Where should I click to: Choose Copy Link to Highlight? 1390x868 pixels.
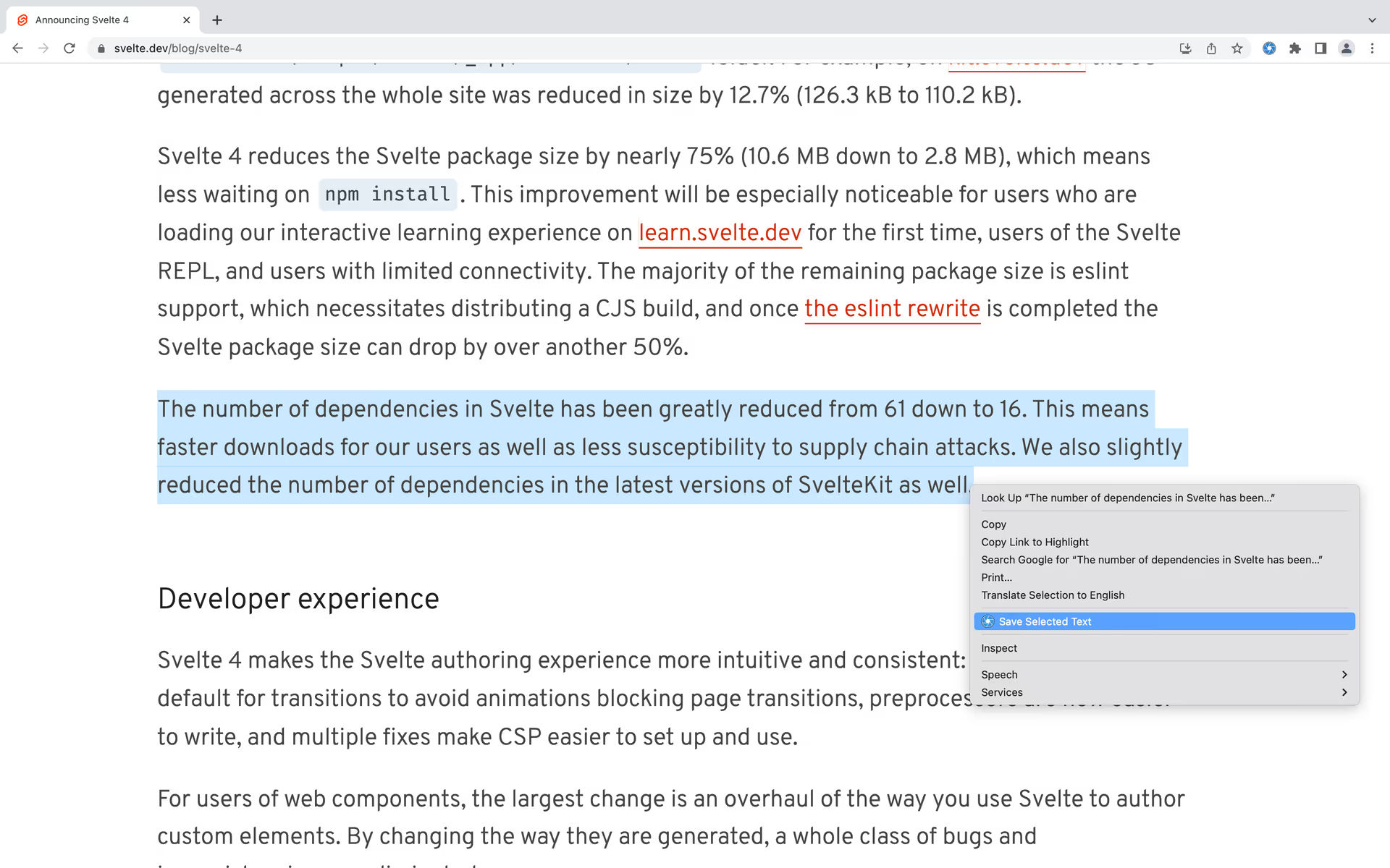pyautogui.click(x=1164, y=542)
